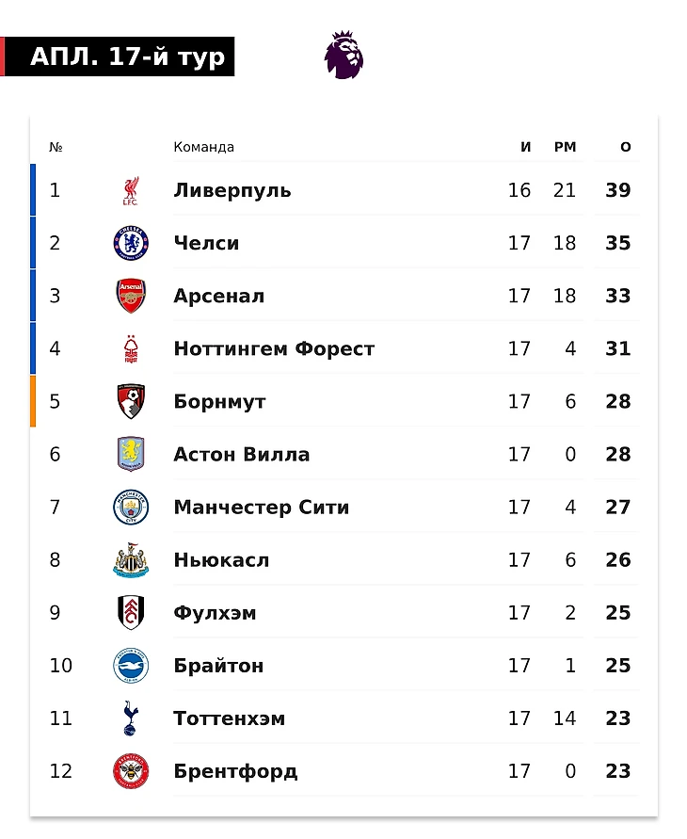Click the Newcastle club crest
This screenshot has width=687, height=839.
131,560
